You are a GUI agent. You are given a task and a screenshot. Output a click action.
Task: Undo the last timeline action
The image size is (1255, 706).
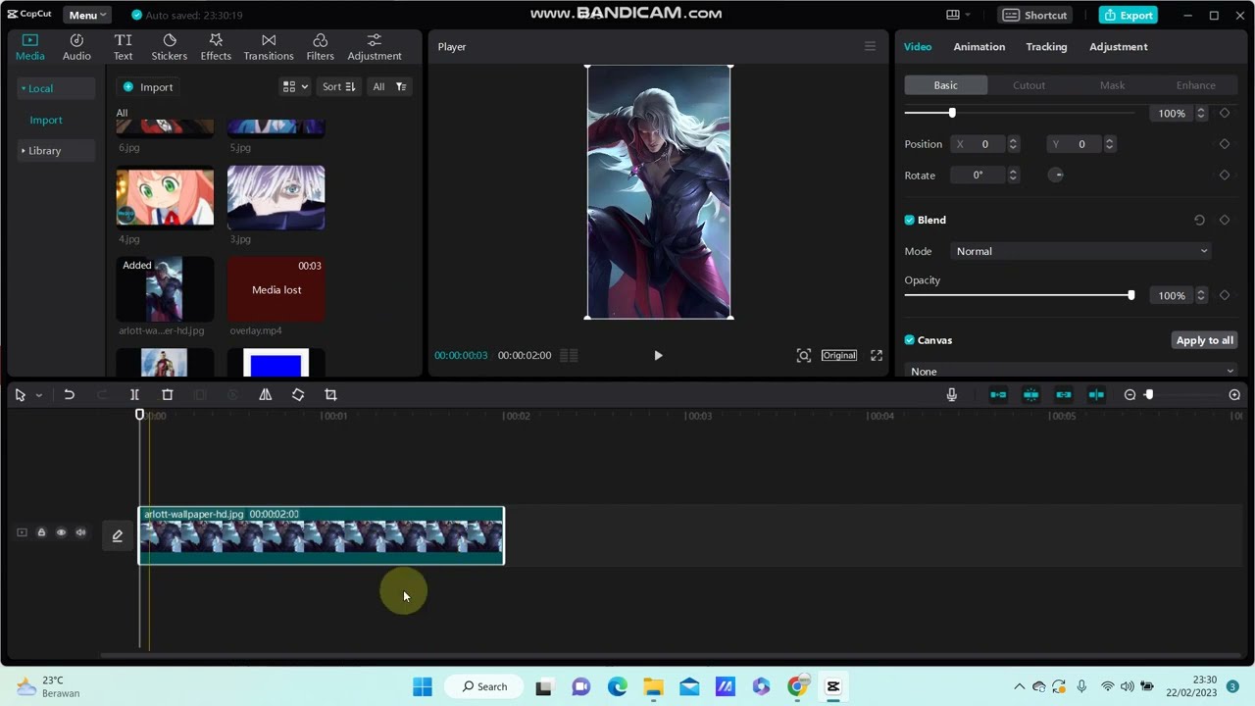[x=69, y=394]
